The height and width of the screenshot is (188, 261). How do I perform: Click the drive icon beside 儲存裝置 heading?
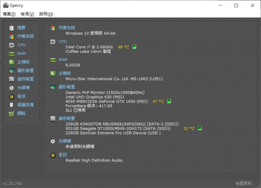(x=53, y=119)
